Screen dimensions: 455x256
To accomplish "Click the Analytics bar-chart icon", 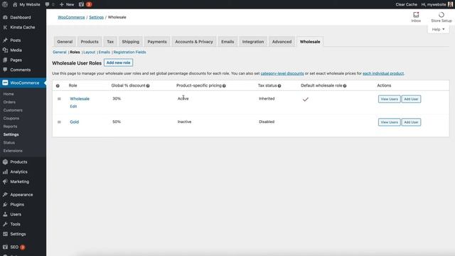I will coord(5,172).
